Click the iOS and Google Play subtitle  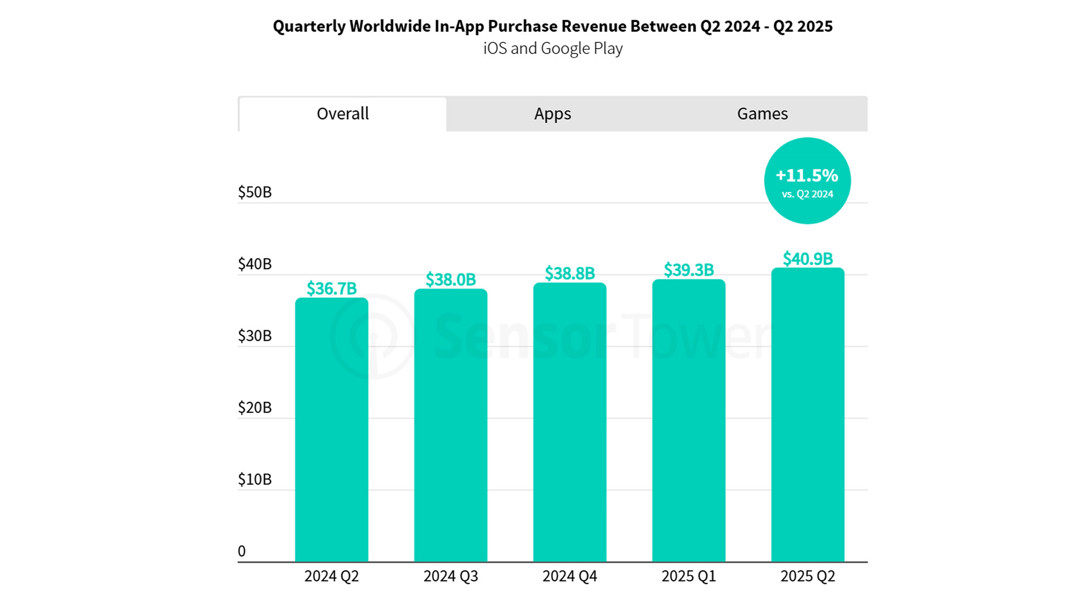(x=552, y=48)
